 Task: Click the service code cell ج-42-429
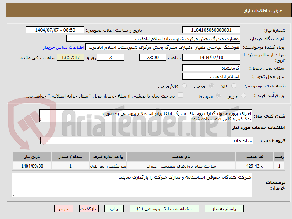254,166
